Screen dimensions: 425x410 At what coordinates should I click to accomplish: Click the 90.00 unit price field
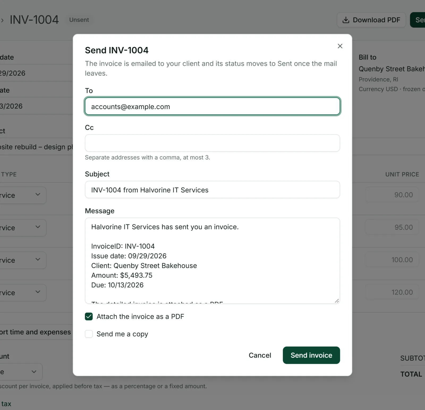pos(392,195)
